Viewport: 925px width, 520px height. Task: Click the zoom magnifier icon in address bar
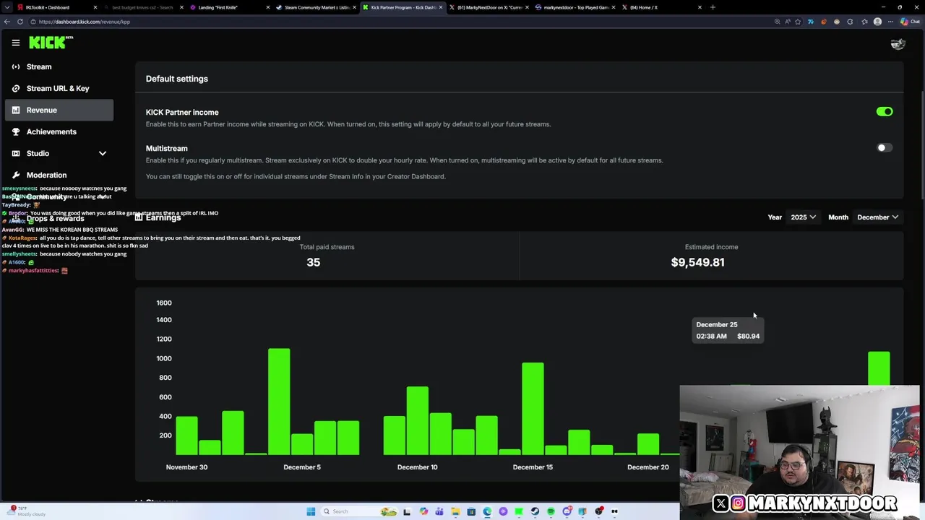pos(777,22)
